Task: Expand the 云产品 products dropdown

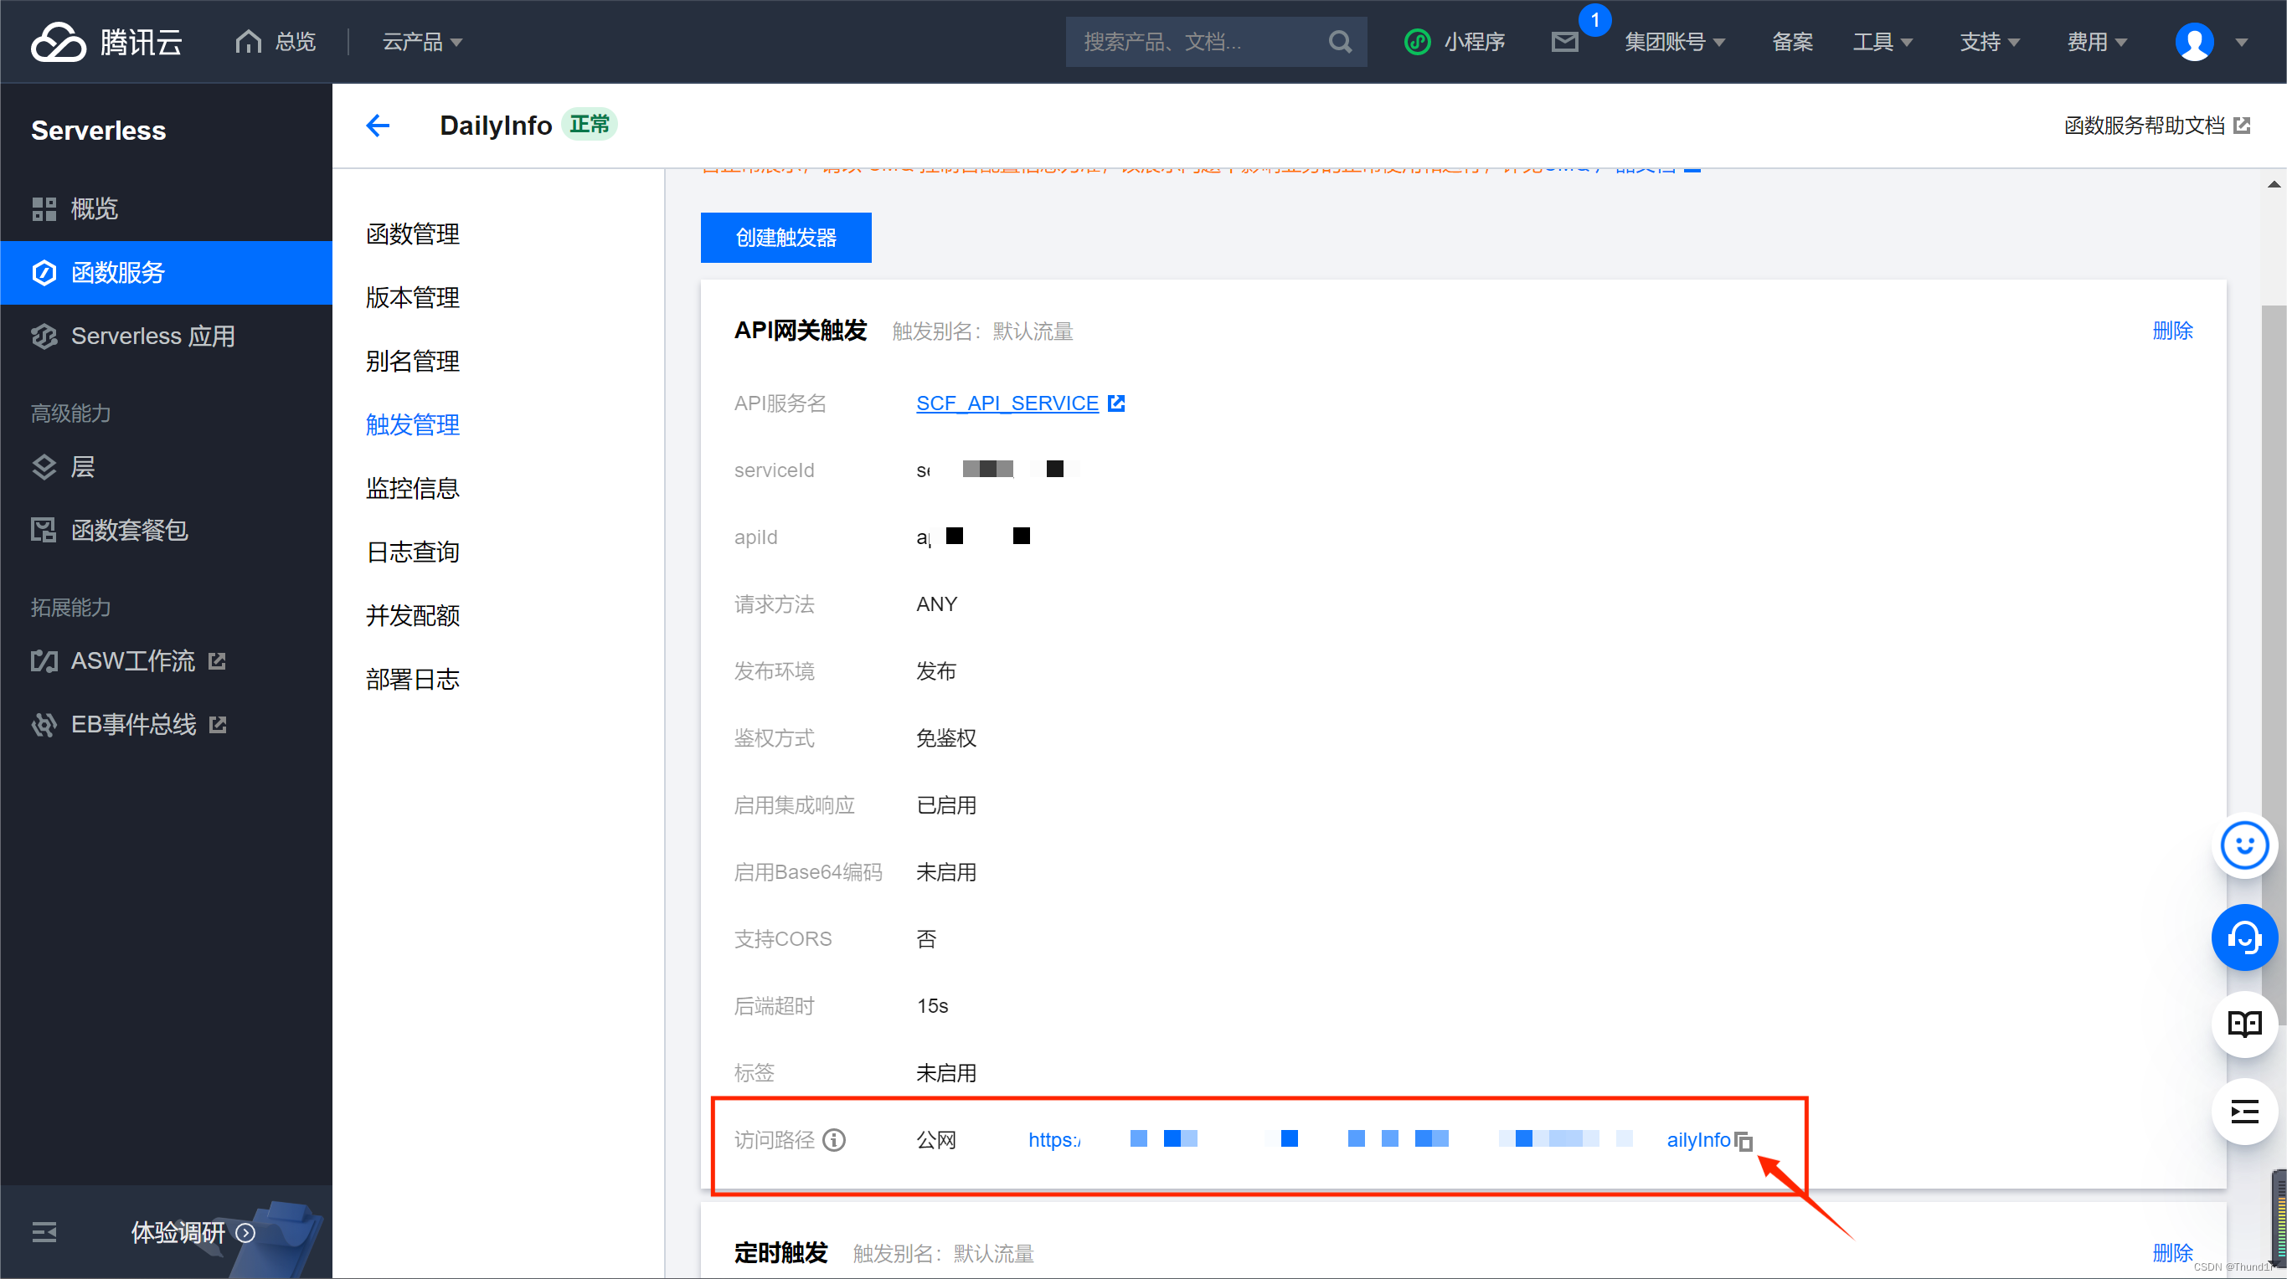Action: click(422, 42)
